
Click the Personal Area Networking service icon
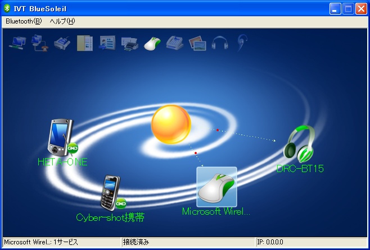coord(17,43)
